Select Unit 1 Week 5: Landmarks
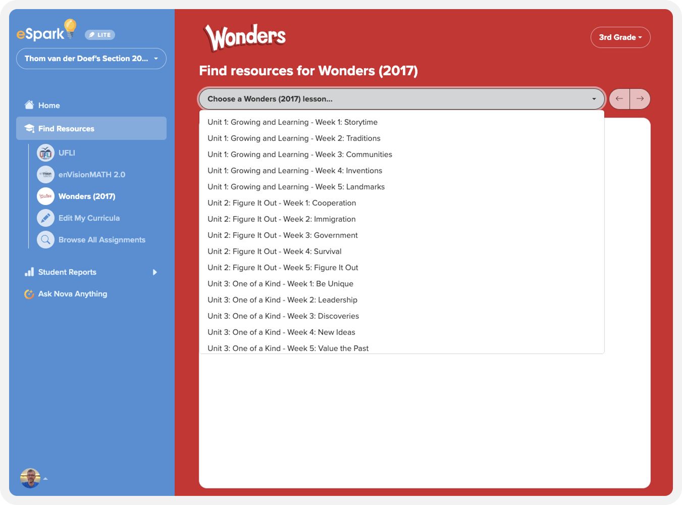The height and width of the screenshot is (505, 682). [402, 187]
